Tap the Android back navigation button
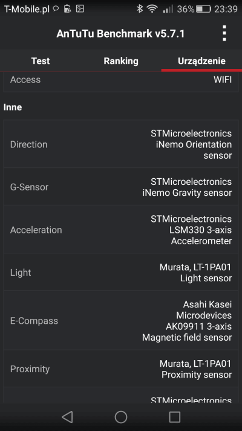 click(67, 416)
